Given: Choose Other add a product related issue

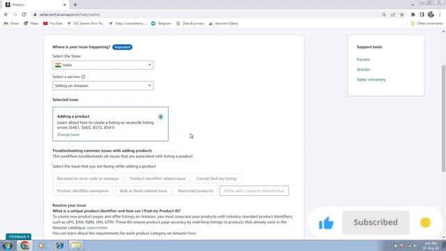Looking at the screenshot, I should click(x=254, y=191).
